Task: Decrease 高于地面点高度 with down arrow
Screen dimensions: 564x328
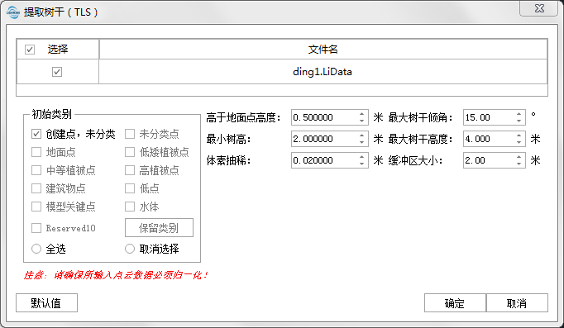Action: 362,121
